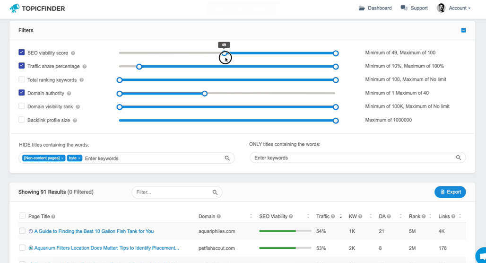This screenshot has height=263, width=486.
Task: Show help icon next to Traffic share percentage
Action: coord(85,66)
